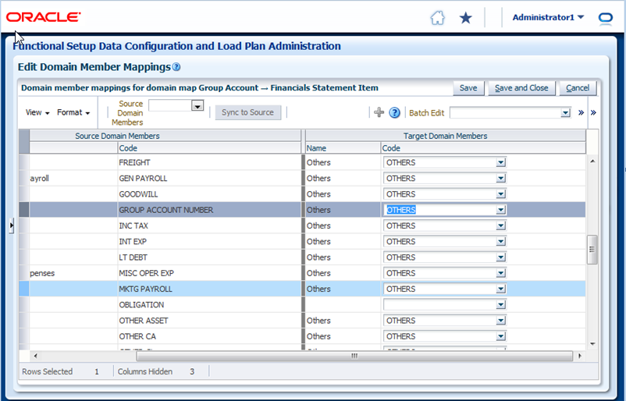Click the target Name column header

coord(343,148)
